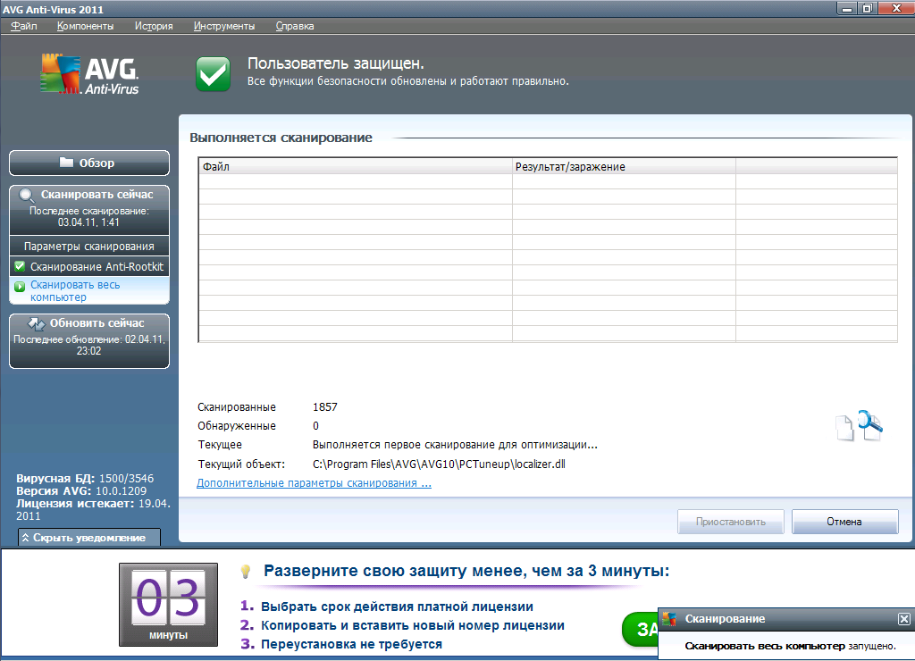The width and height of the screenshot is (915, 661).
Task: Click the Приостановить button
Action: point(731,522)
